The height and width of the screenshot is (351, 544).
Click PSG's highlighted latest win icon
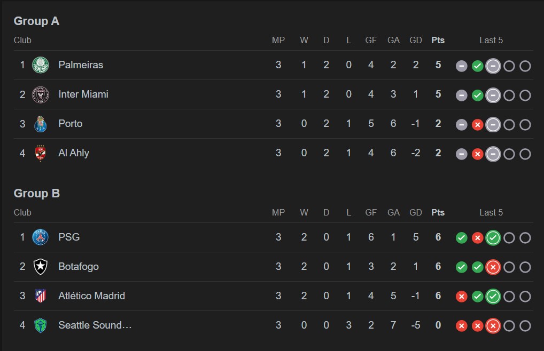[493, 238]
